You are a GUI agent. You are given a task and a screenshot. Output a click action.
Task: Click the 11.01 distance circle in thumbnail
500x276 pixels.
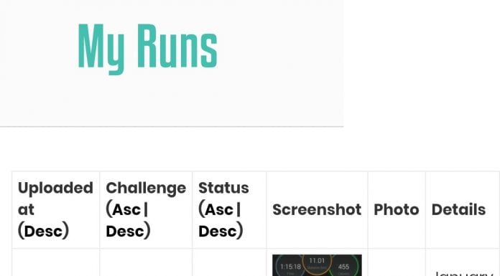click(x=317, y=264)
